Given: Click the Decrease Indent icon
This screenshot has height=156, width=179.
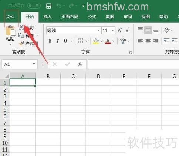Looking at the screenshot, I should [x=166, y=41].
